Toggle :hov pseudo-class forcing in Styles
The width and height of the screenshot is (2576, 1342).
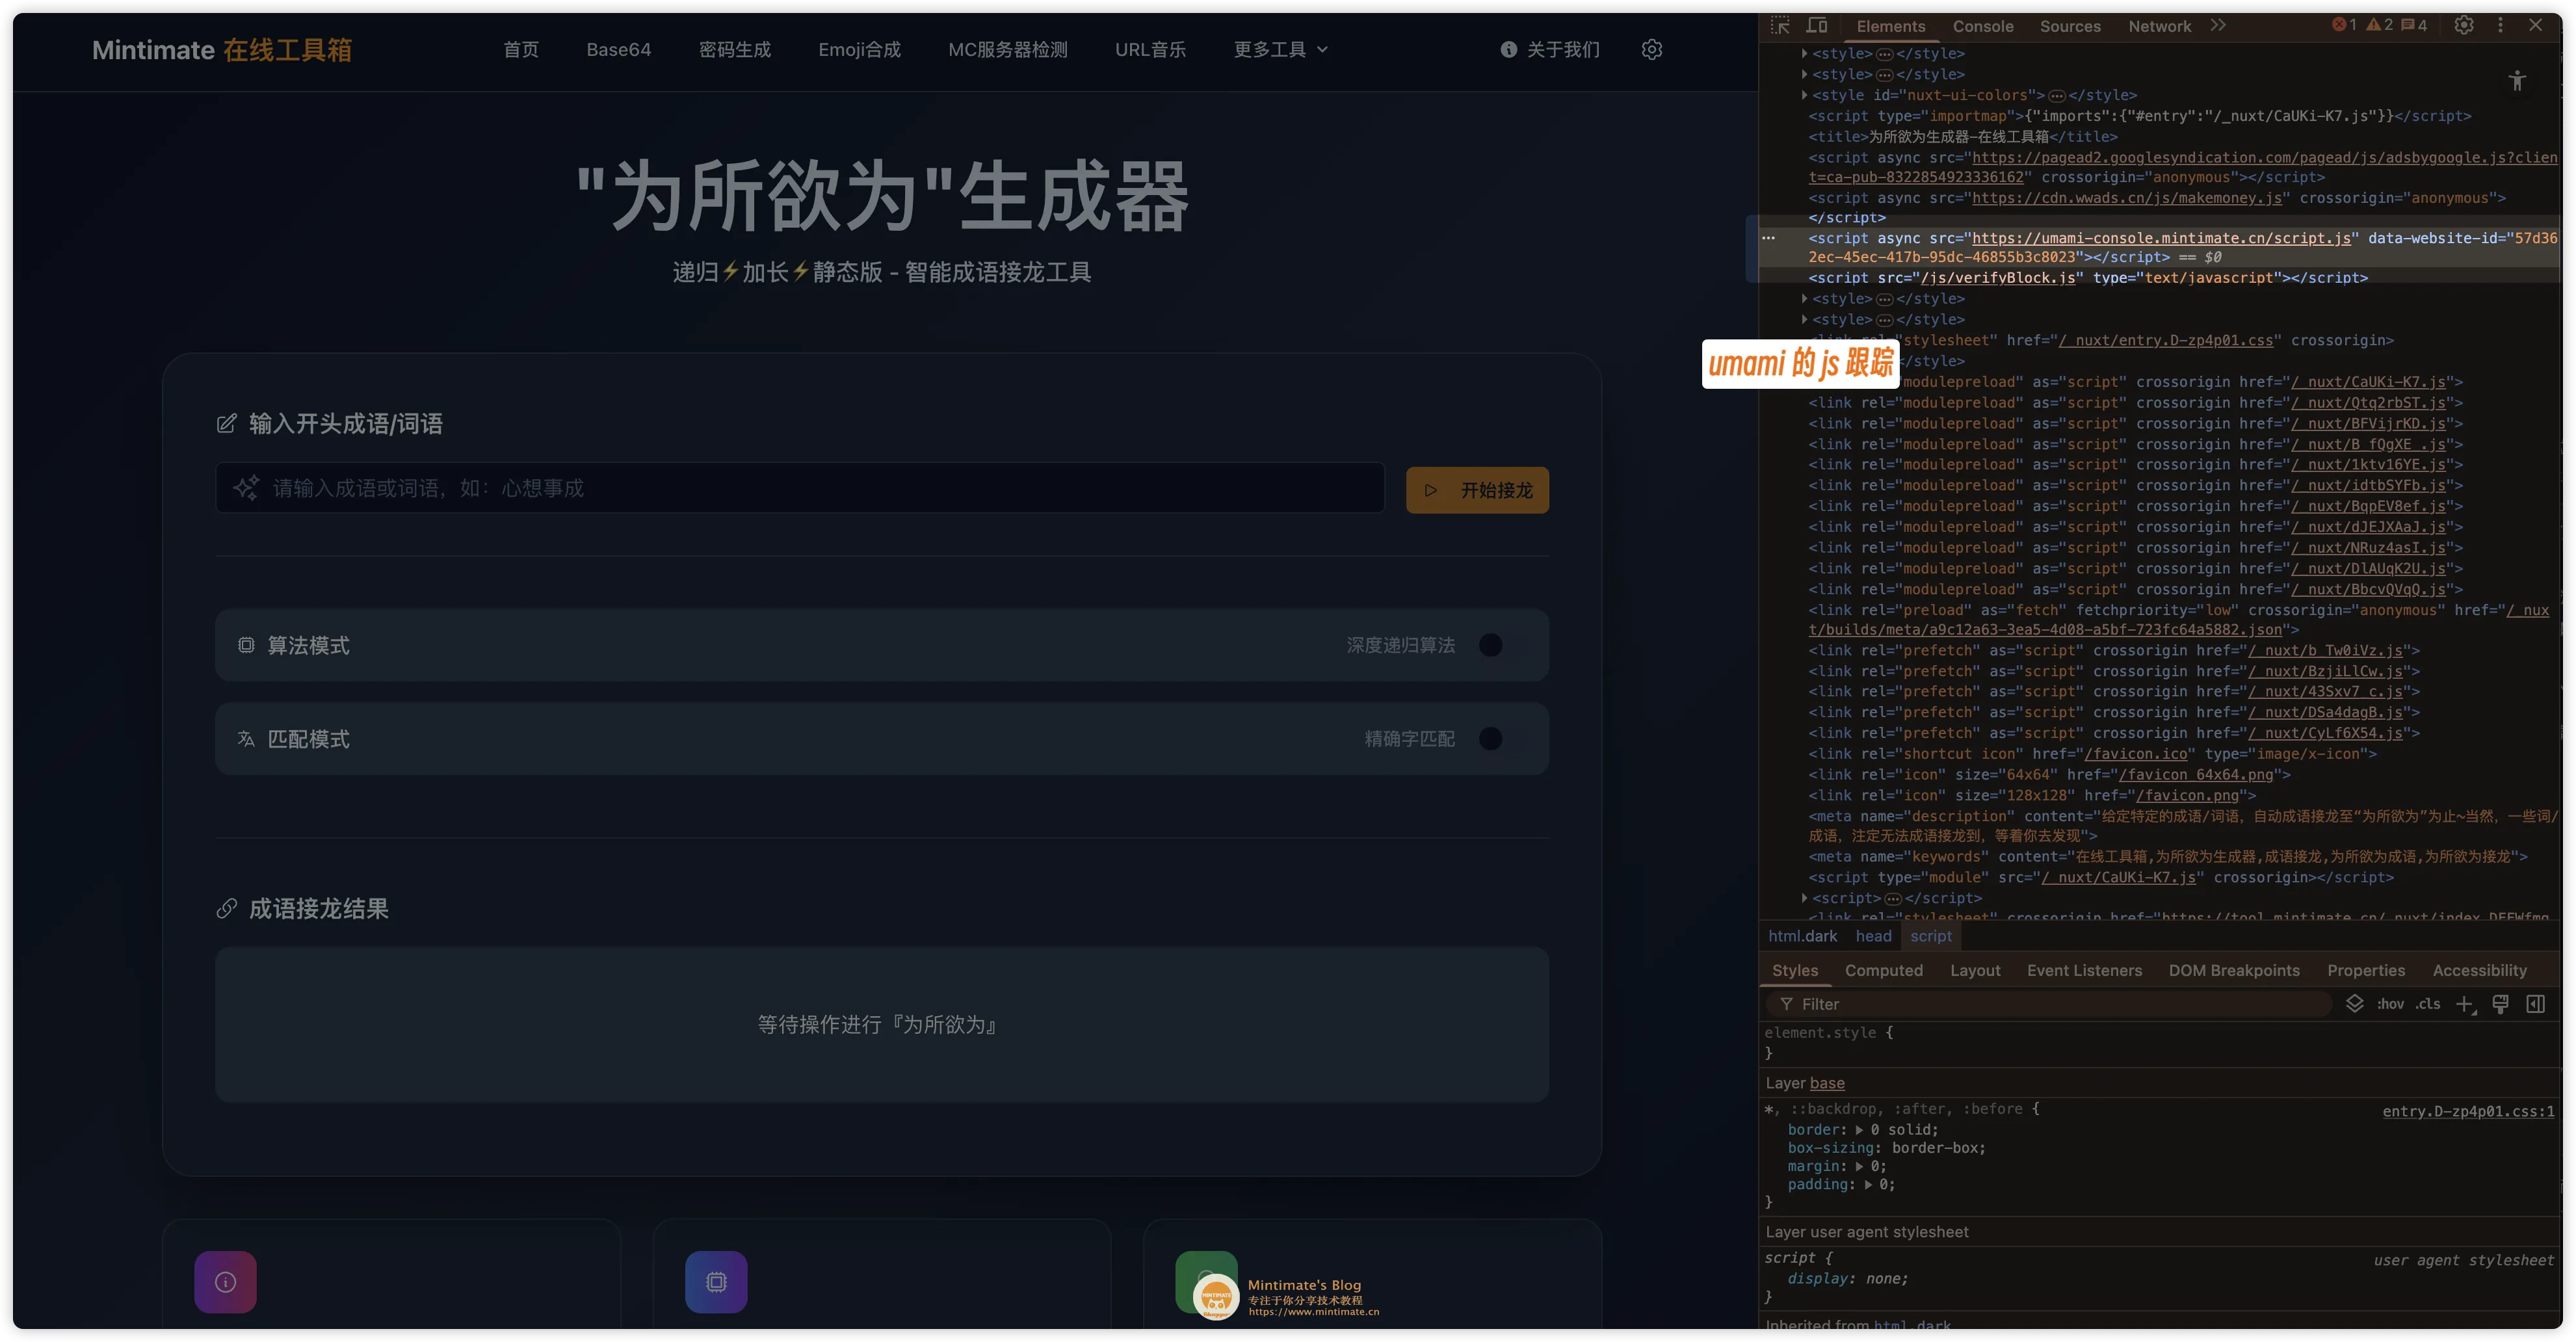(2390, 1004)
